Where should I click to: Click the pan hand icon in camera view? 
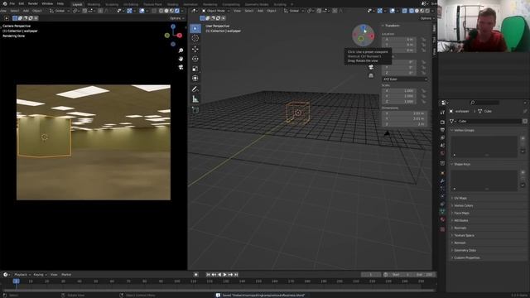pyautogui.click(x=181, y=59)
